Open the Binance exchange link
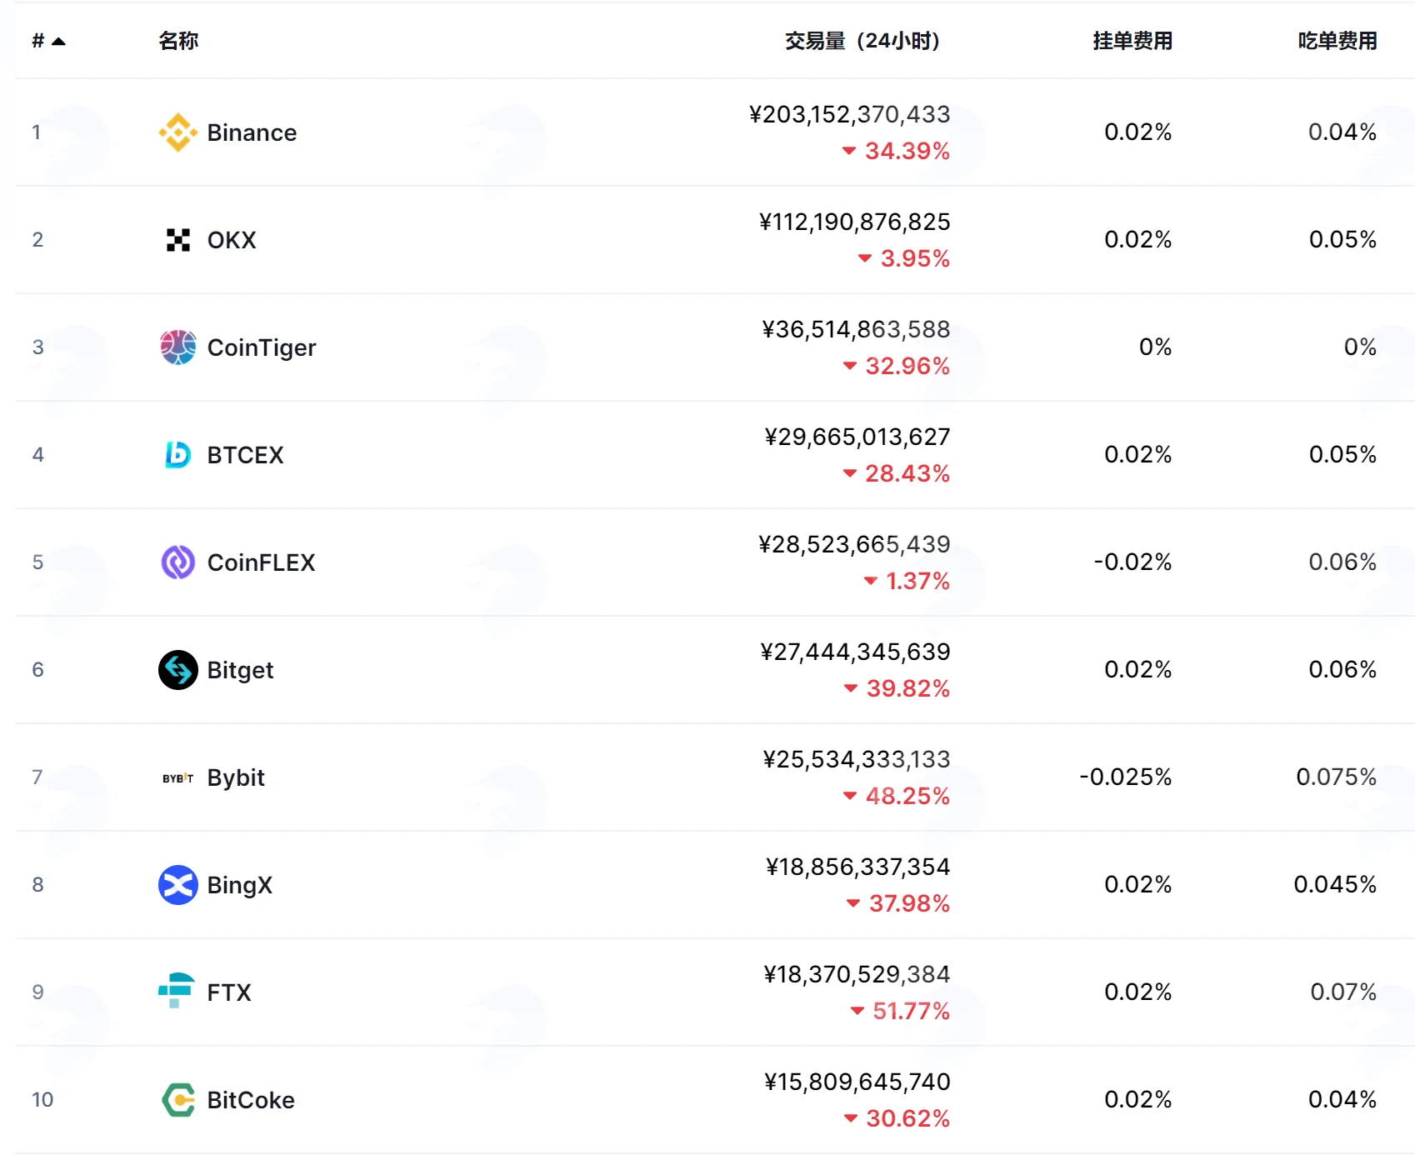 click(x=252, y=132)
